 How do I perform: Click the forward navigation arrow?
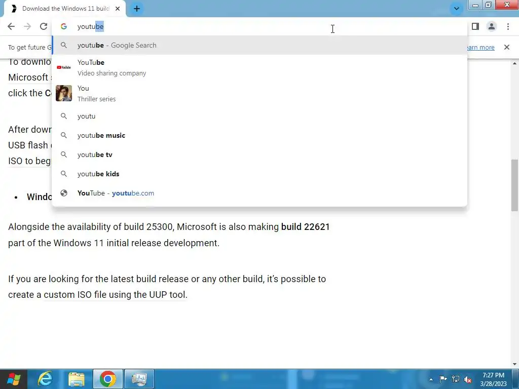(x=27, y=26)
